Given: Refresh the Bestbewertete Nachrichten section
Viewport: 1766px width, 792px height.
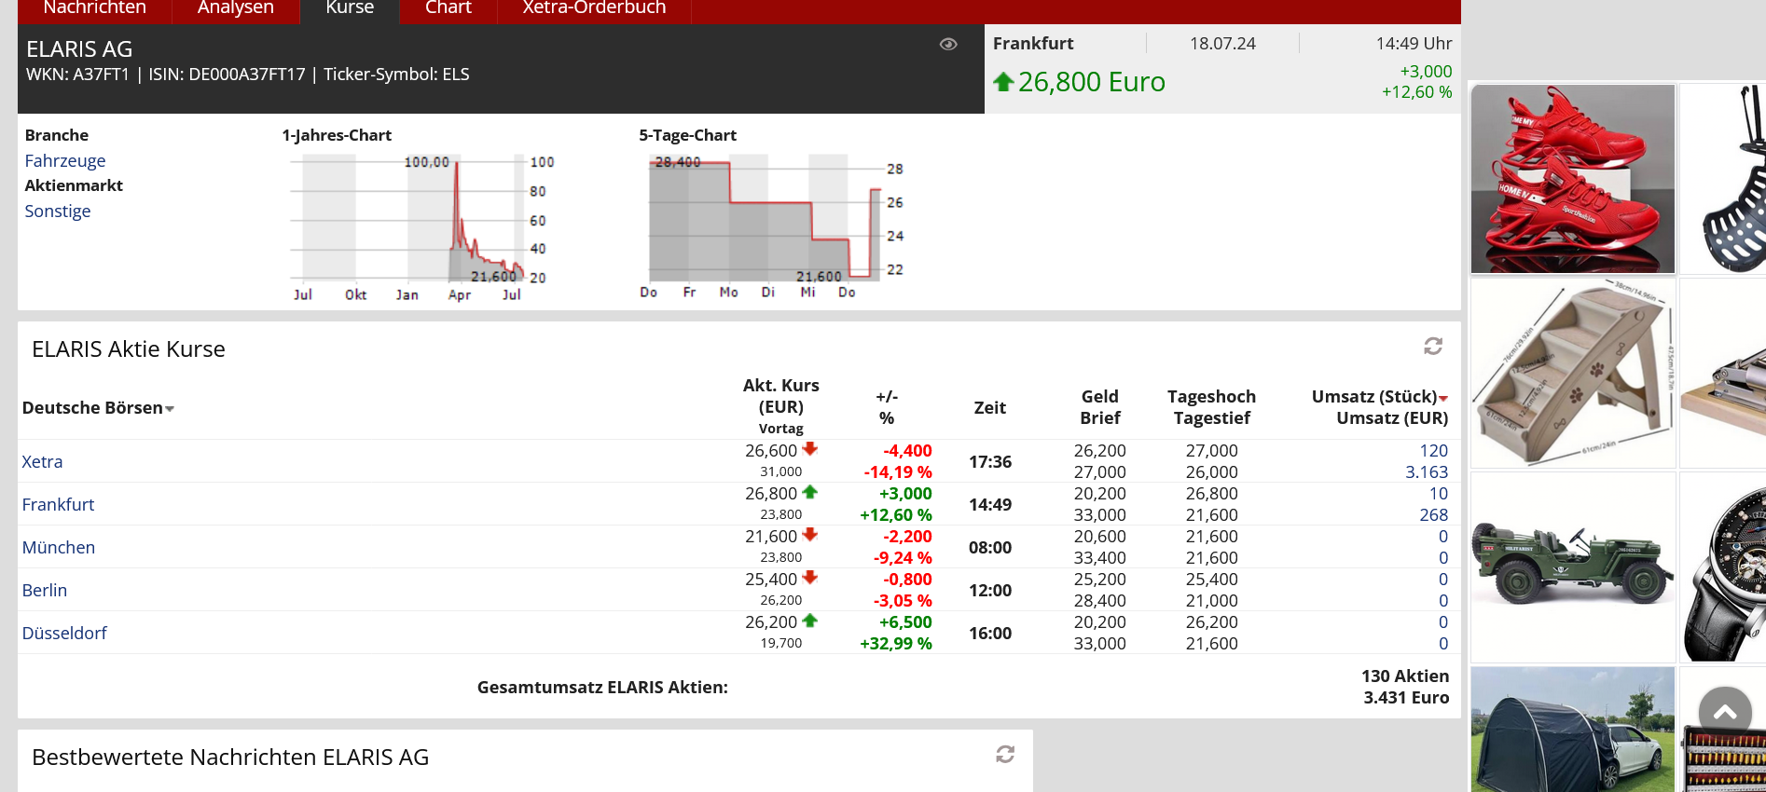Looking at the screenshot, I should point(1005,754).
